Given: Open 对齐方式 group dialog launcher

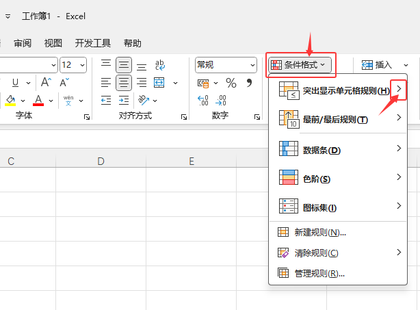Looking at the screenshot, I should pos(184,117).
